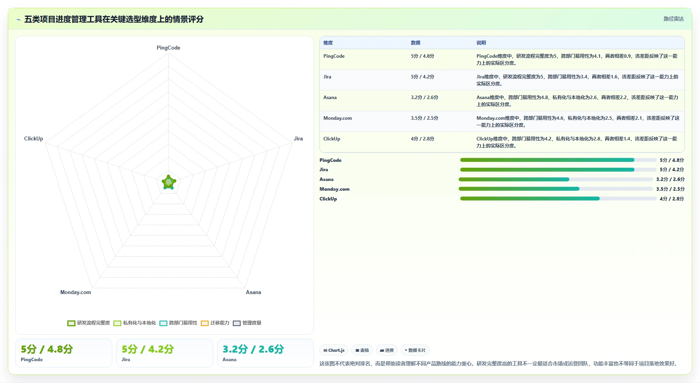Click table value 5分 / 4.2分

[x=422, y=77]
